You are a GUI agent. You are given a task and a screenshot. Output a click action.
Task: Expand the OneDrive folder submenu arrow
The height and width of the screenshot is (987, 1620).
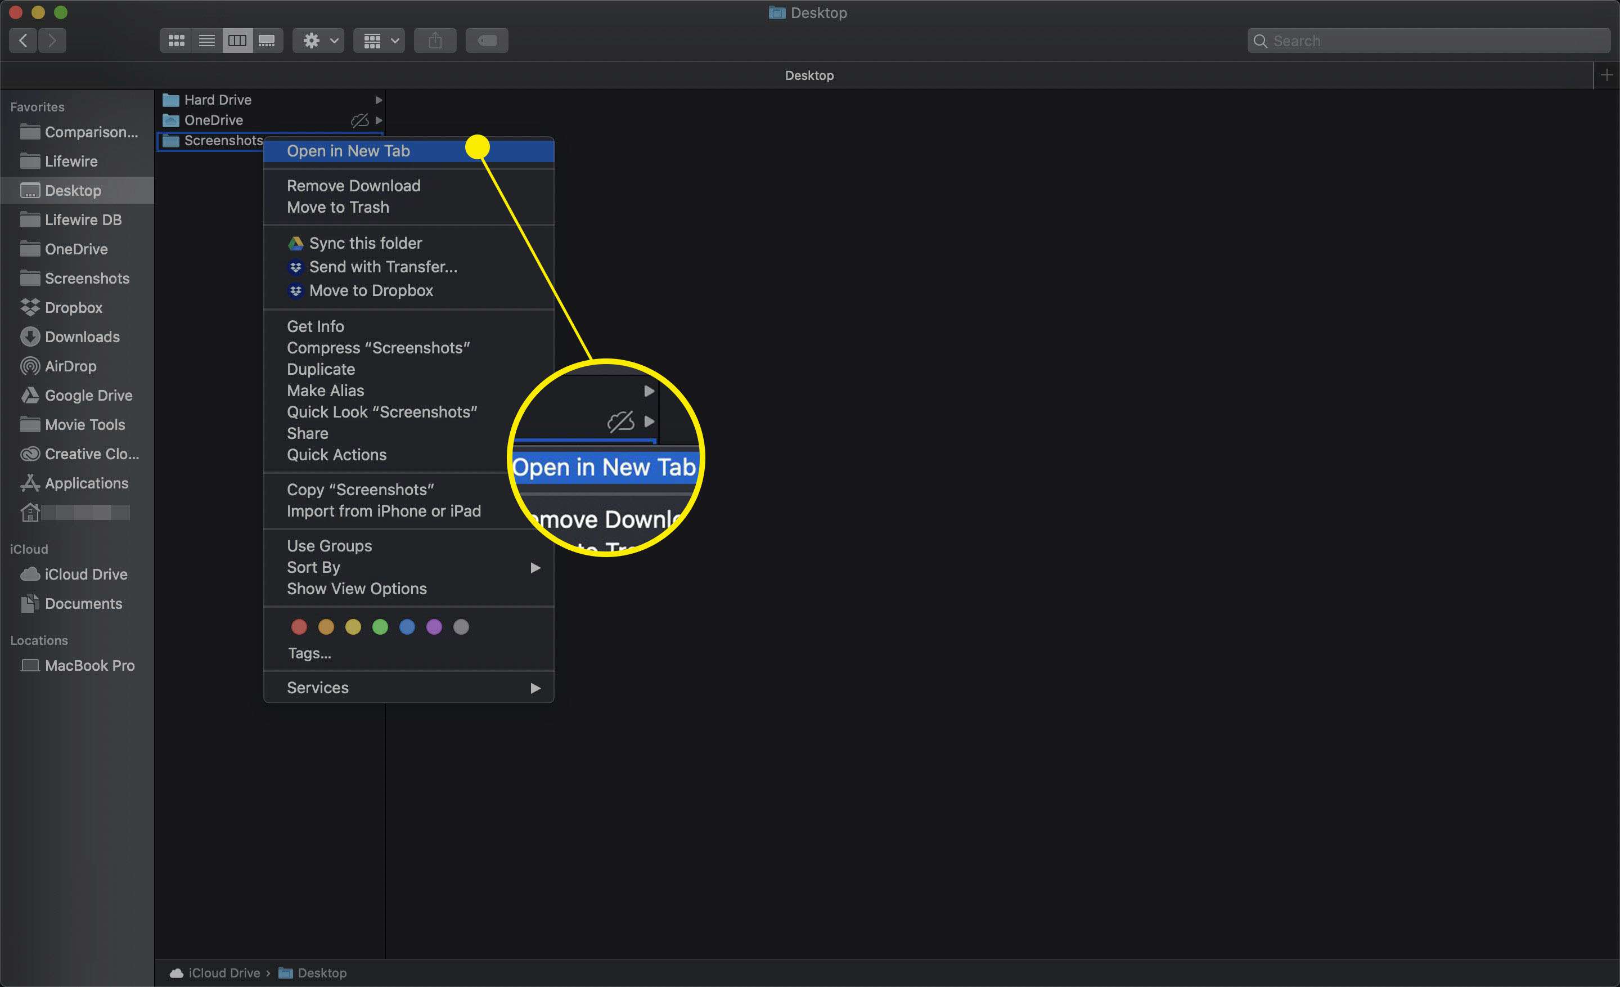(381, 120)
